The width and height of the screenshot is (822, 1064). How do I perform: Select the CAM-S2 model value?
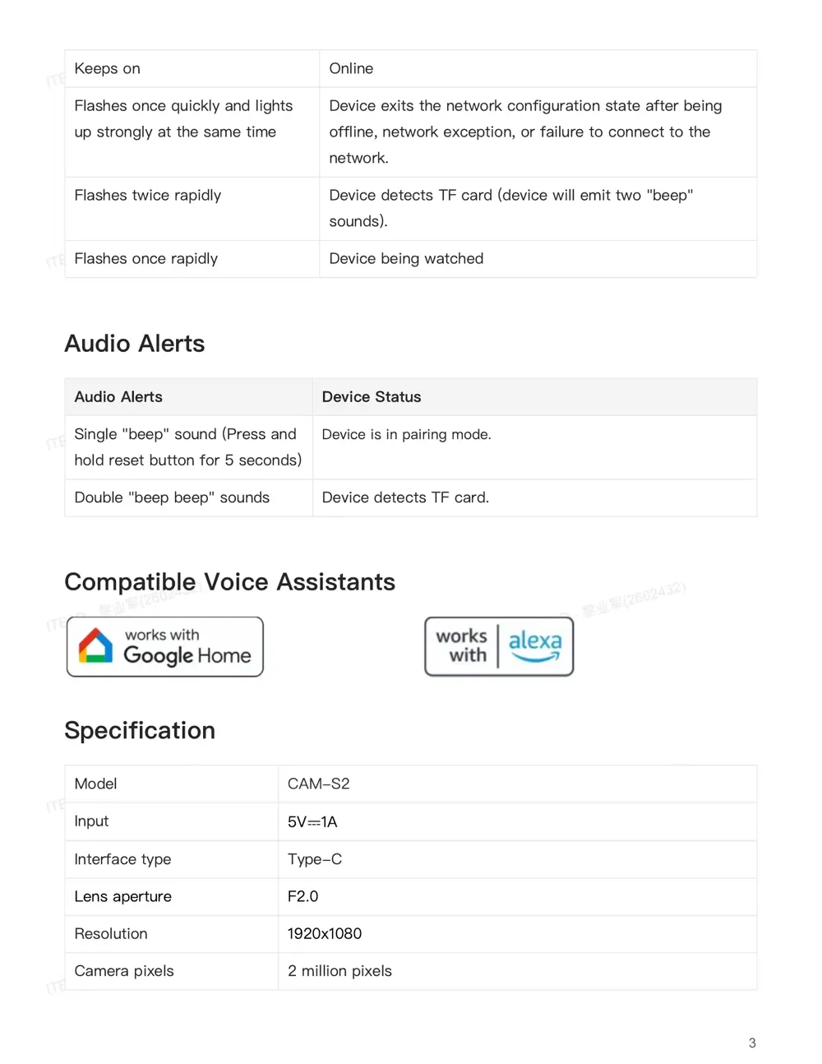(318, 784)
